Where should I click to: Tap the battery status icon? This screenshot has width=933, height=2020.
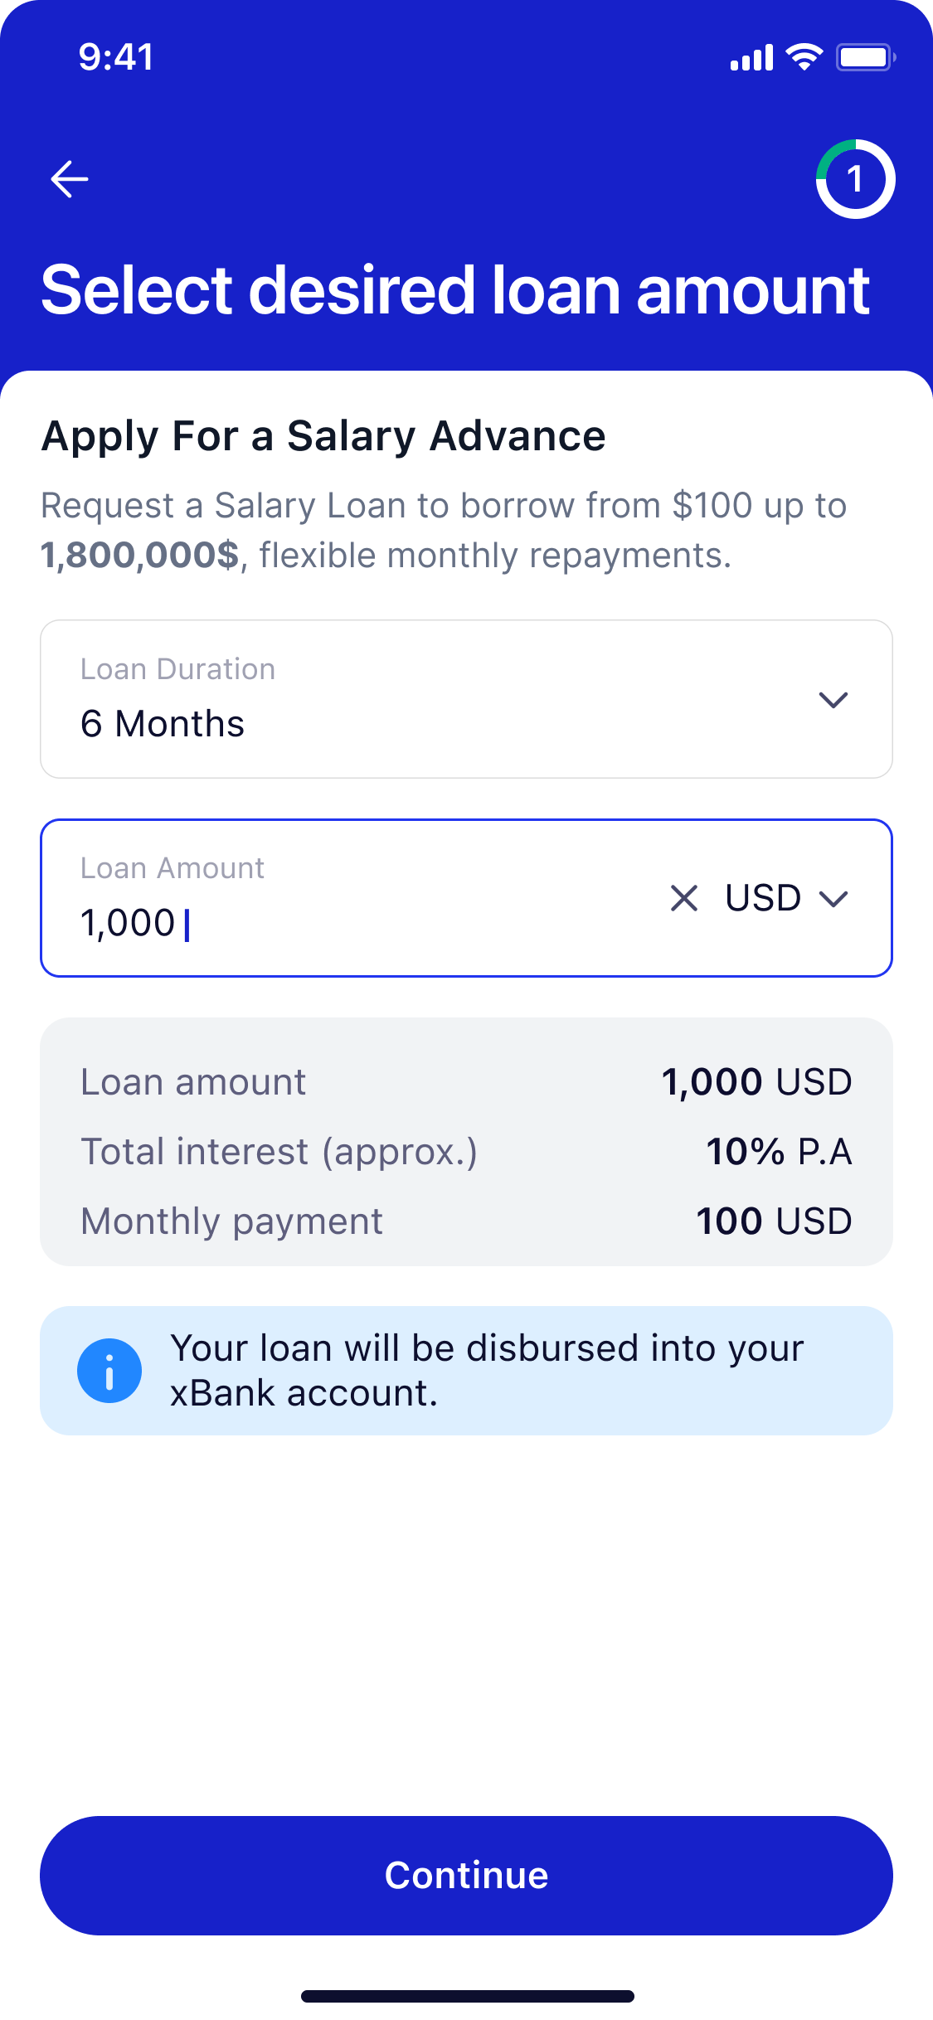pyautogui.click(x=865, y=57)
